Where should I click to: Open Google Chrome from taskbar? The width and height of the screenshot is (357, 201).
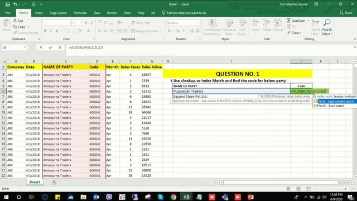point(173,197)
